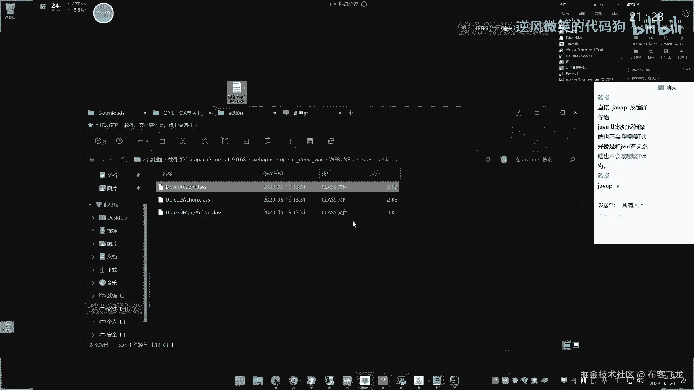The image size is (694, 390).
Task: Open the new-item plus dropdown
Action: [x=100, y=141]
